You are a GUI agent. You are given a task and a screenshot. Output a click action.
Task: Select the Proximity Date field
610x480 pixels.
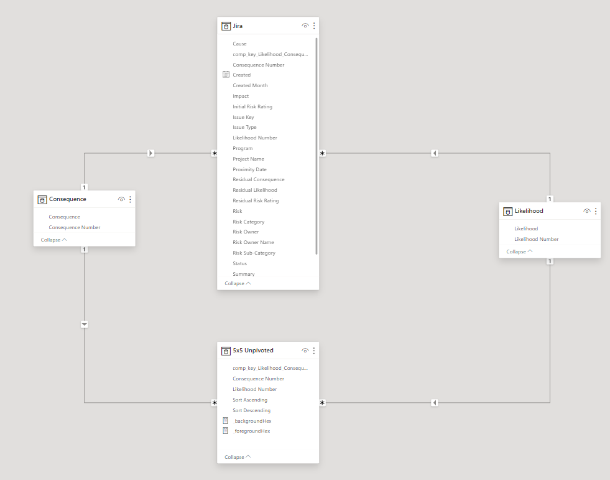pyautogui.click(x=250, y=169)
